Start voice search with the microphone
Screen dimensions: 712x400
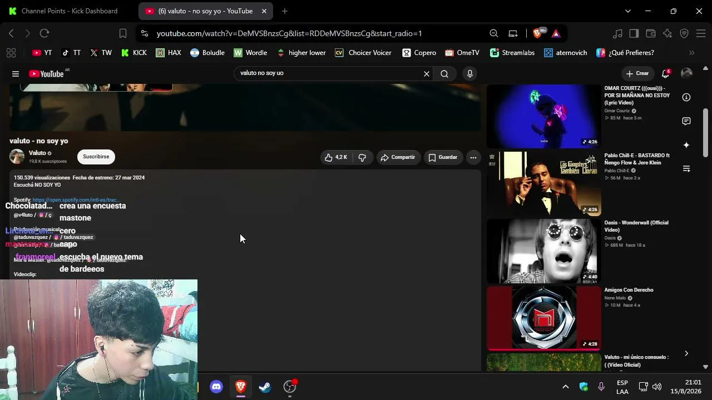tap(470, 74)
